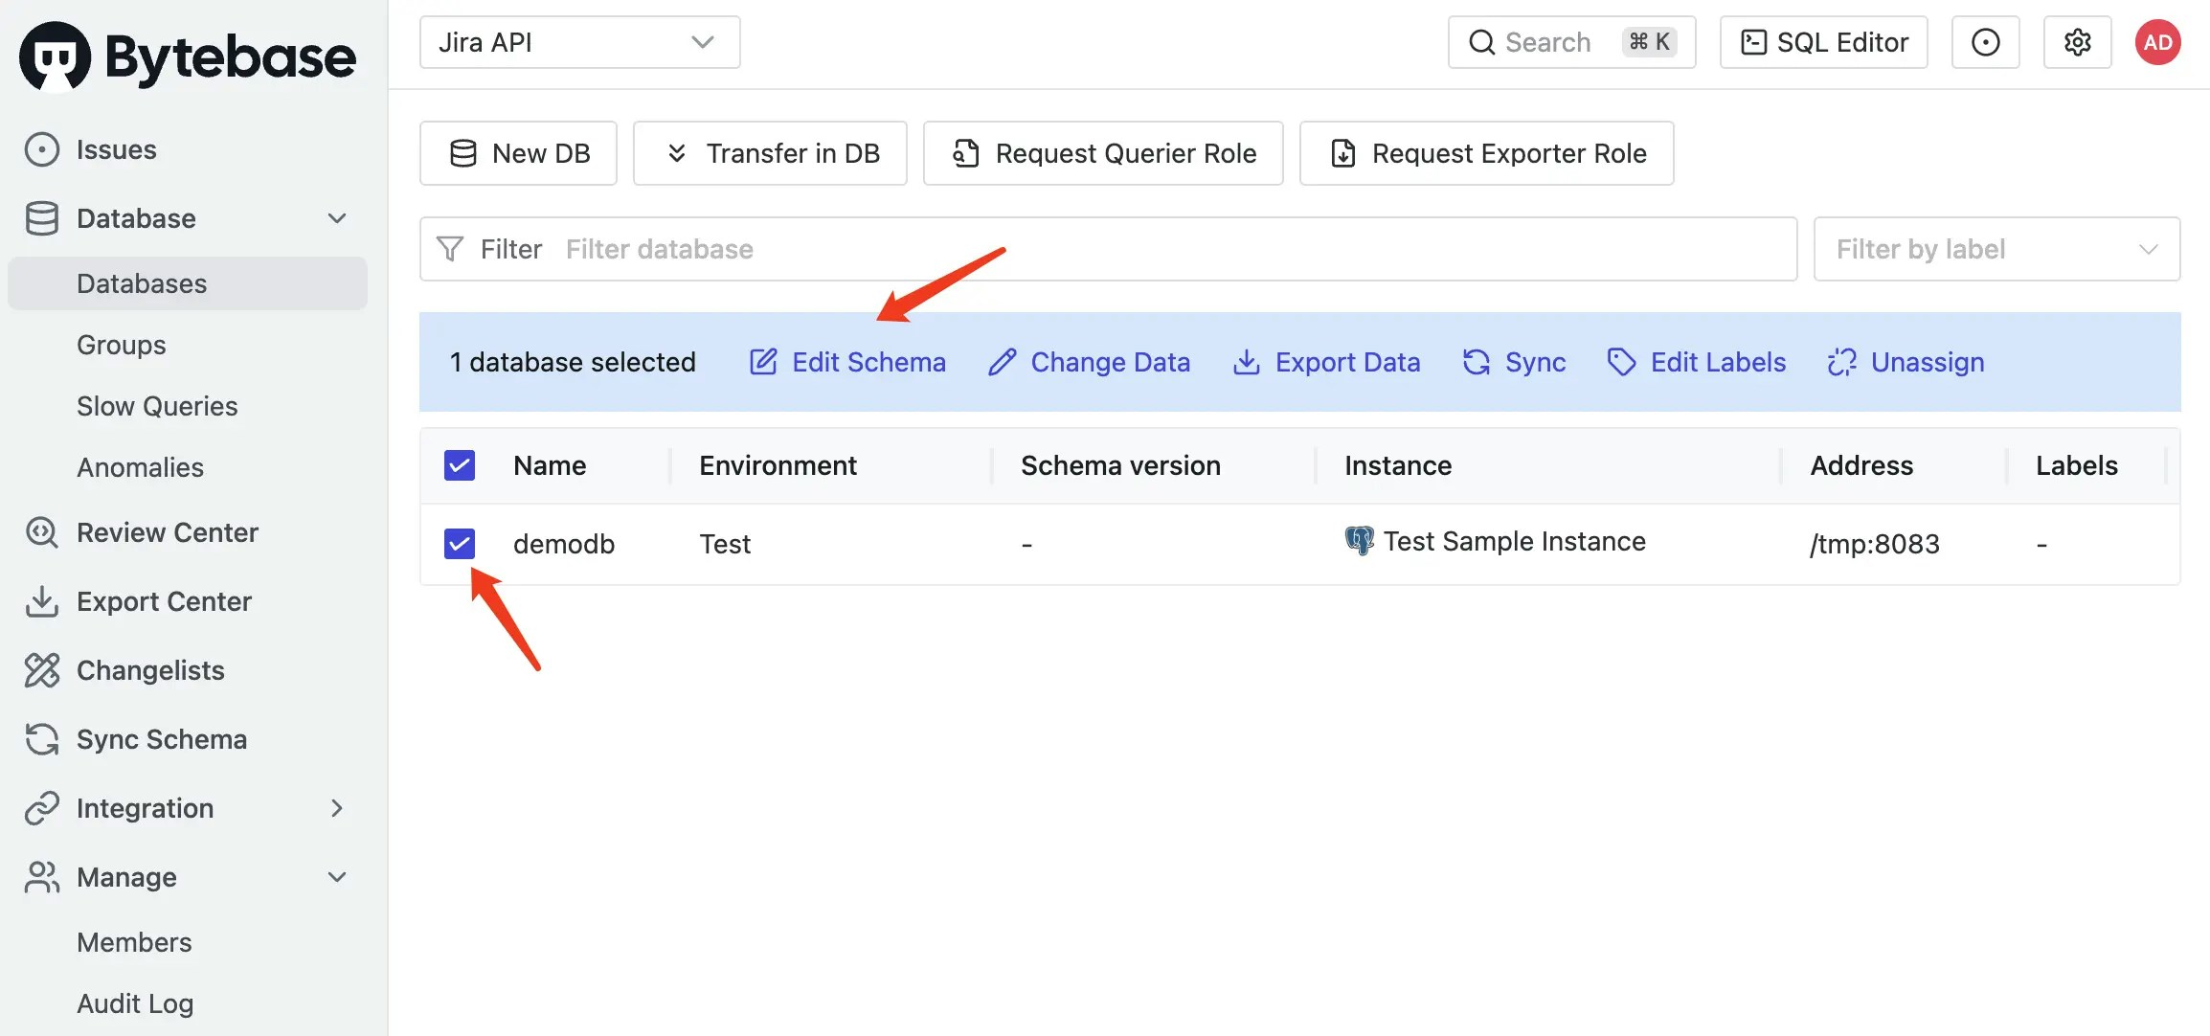Open the Jira API project dropdown
This screenshot has width=2210, height=1036.
click(x=579, y=42)
